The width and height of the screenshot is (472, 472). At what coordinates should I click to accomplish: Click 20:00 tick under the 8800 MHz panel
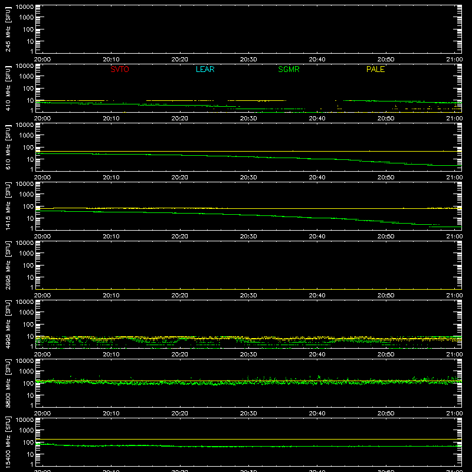coord(42,414)
